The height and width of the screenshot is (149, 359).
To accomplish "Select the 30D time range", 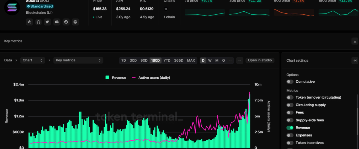I will pos(133,60).
